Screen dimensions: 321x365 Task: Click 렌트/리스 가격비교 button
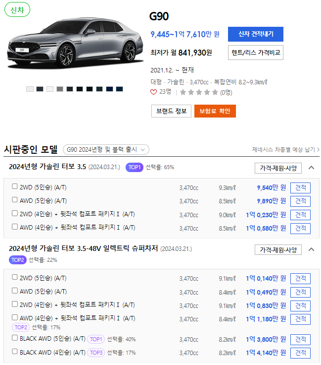click(256, 53)
